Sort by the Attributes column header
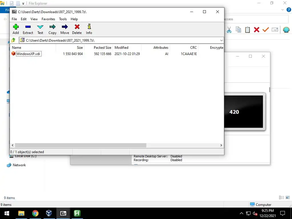 155,48
